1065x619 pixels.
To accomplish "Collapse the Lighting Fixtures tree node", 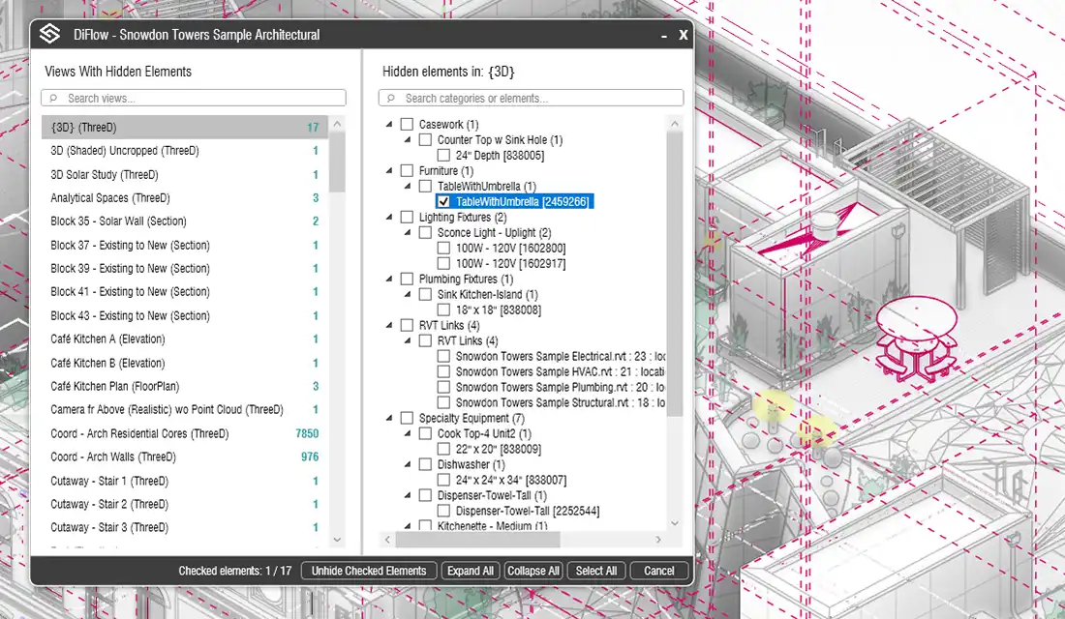I will [389, 218].
